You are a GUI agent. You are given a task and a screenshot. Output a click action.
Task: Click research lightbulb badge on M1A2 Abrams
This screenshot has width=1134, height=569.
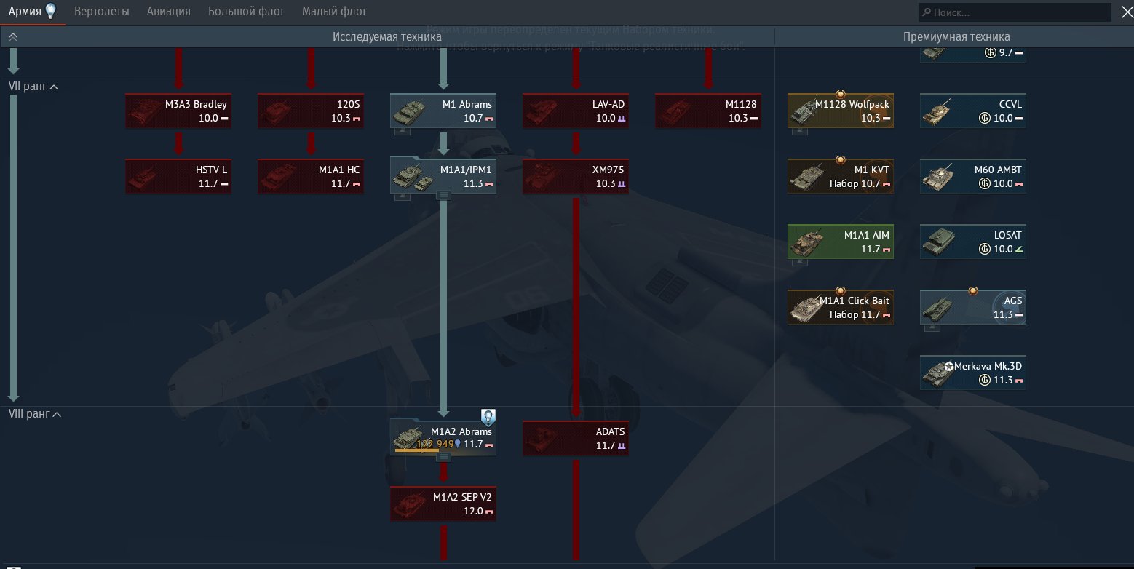(x=488, y=417)
